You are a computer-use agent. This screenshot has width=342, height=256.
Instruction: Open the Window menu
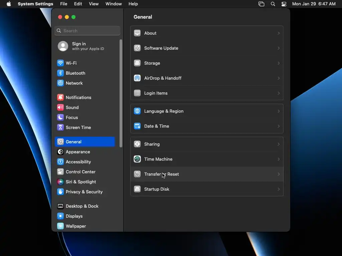click(x=114, y=4)
